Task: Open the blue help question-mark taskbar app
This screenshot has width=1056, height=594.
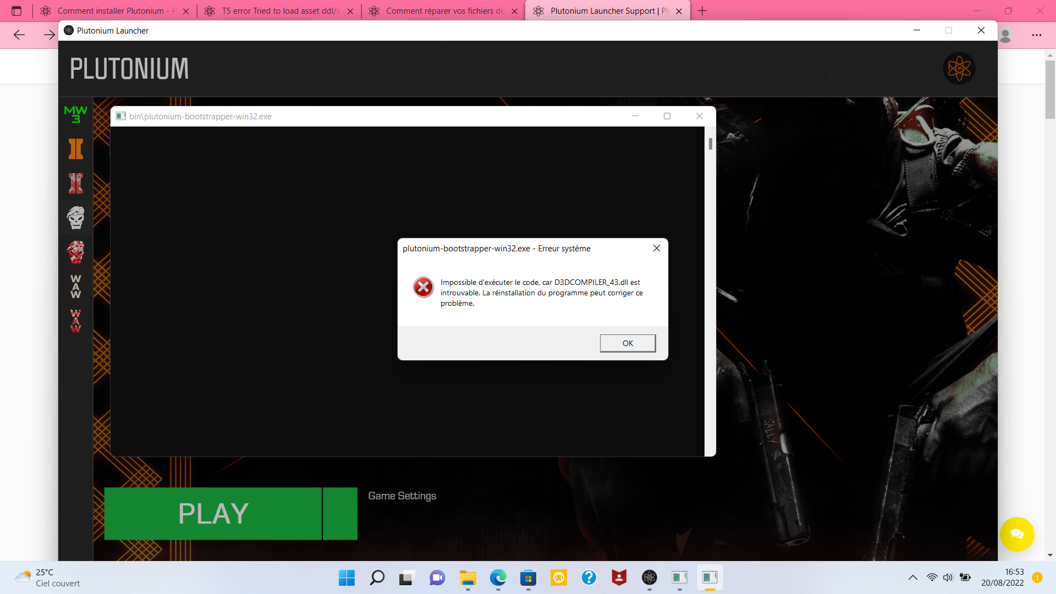Action: pos(589,577)
